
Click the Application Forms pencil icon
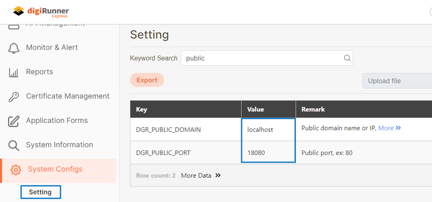pyautogui.click(x=14, y=121)
